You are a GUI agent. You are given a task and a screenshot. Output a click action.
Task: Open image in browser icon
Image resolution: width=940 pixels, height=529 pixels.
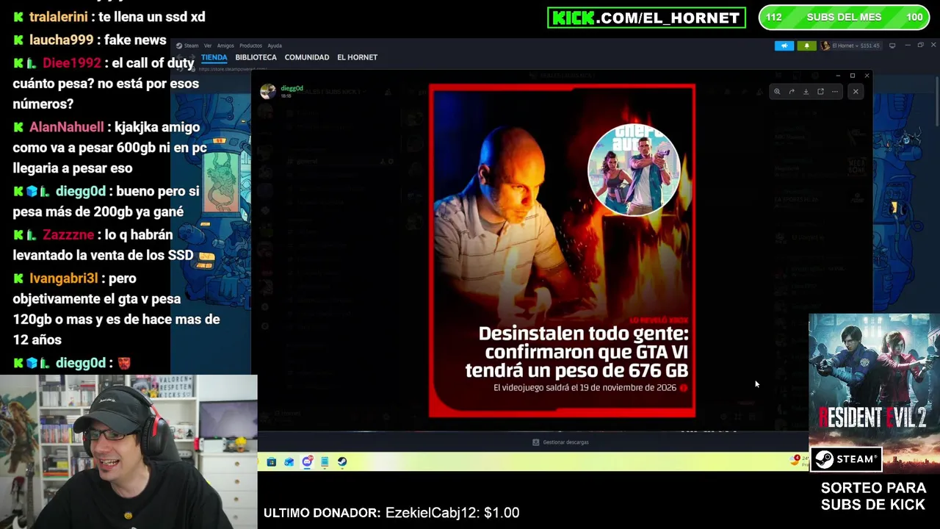820,92
